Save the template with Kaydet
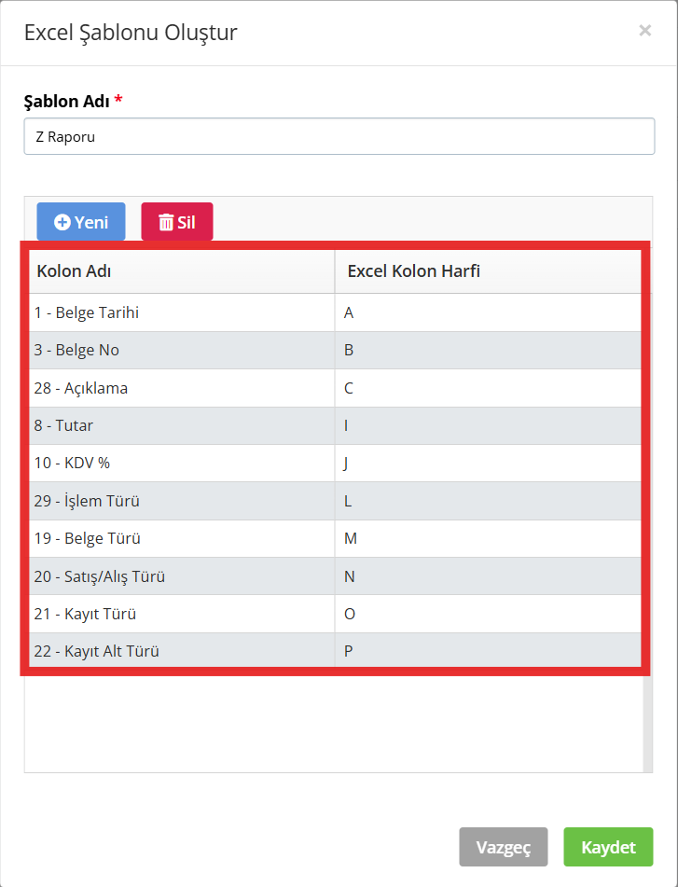Screen dimensions: 678x887 point(608,847)
